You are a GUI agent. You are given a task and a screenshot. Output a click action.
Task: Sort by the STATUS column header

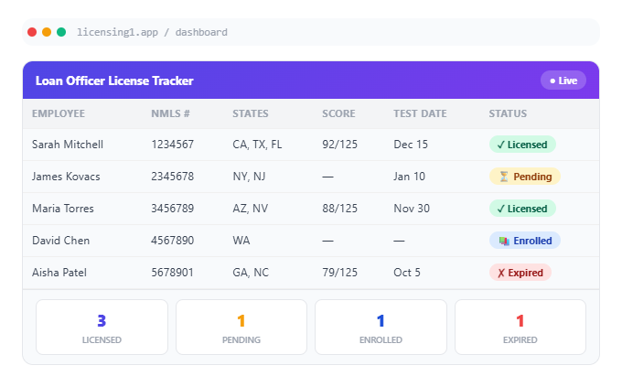[508, 113]
